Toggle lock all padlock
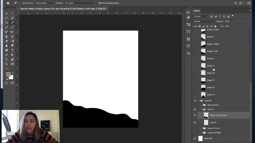The width and height of the screenshot is (255, 143). tap(215, 26)
